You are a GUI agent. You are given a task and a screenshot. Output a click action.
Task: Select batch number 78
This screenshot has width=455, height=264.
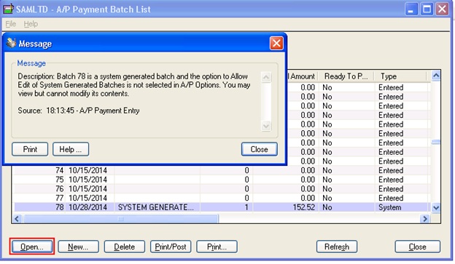tap(59, 207)
